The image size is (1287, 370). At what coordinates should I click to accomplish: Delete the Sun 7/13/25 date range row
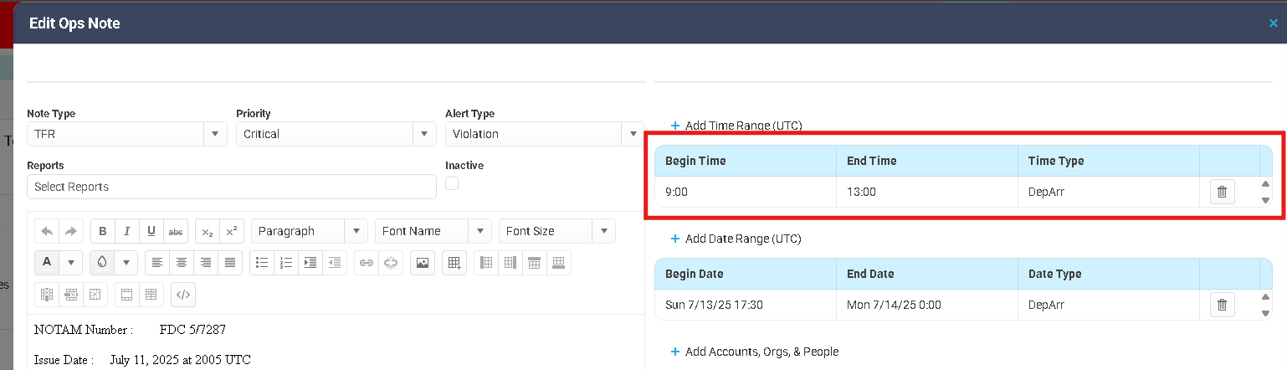[1222, 305]
